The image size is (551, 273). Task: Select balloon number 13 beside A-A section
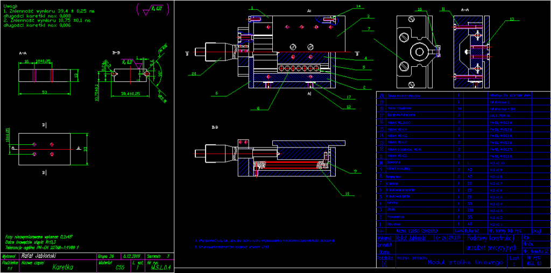pos(511,19)
